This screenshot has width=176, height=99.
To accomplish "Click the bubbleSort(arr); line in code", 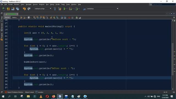I will [x=35, y=62].
